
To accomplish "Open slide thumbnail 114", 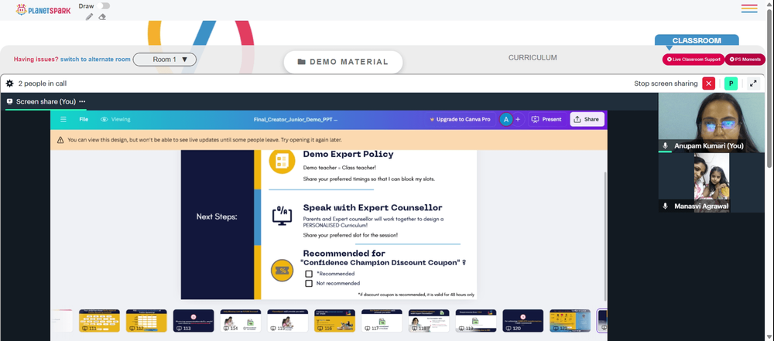I will [x=241, y=321].
